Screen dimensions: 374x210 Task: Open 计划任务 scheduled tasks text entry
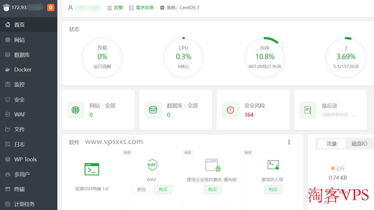click(x=24, y=204)
